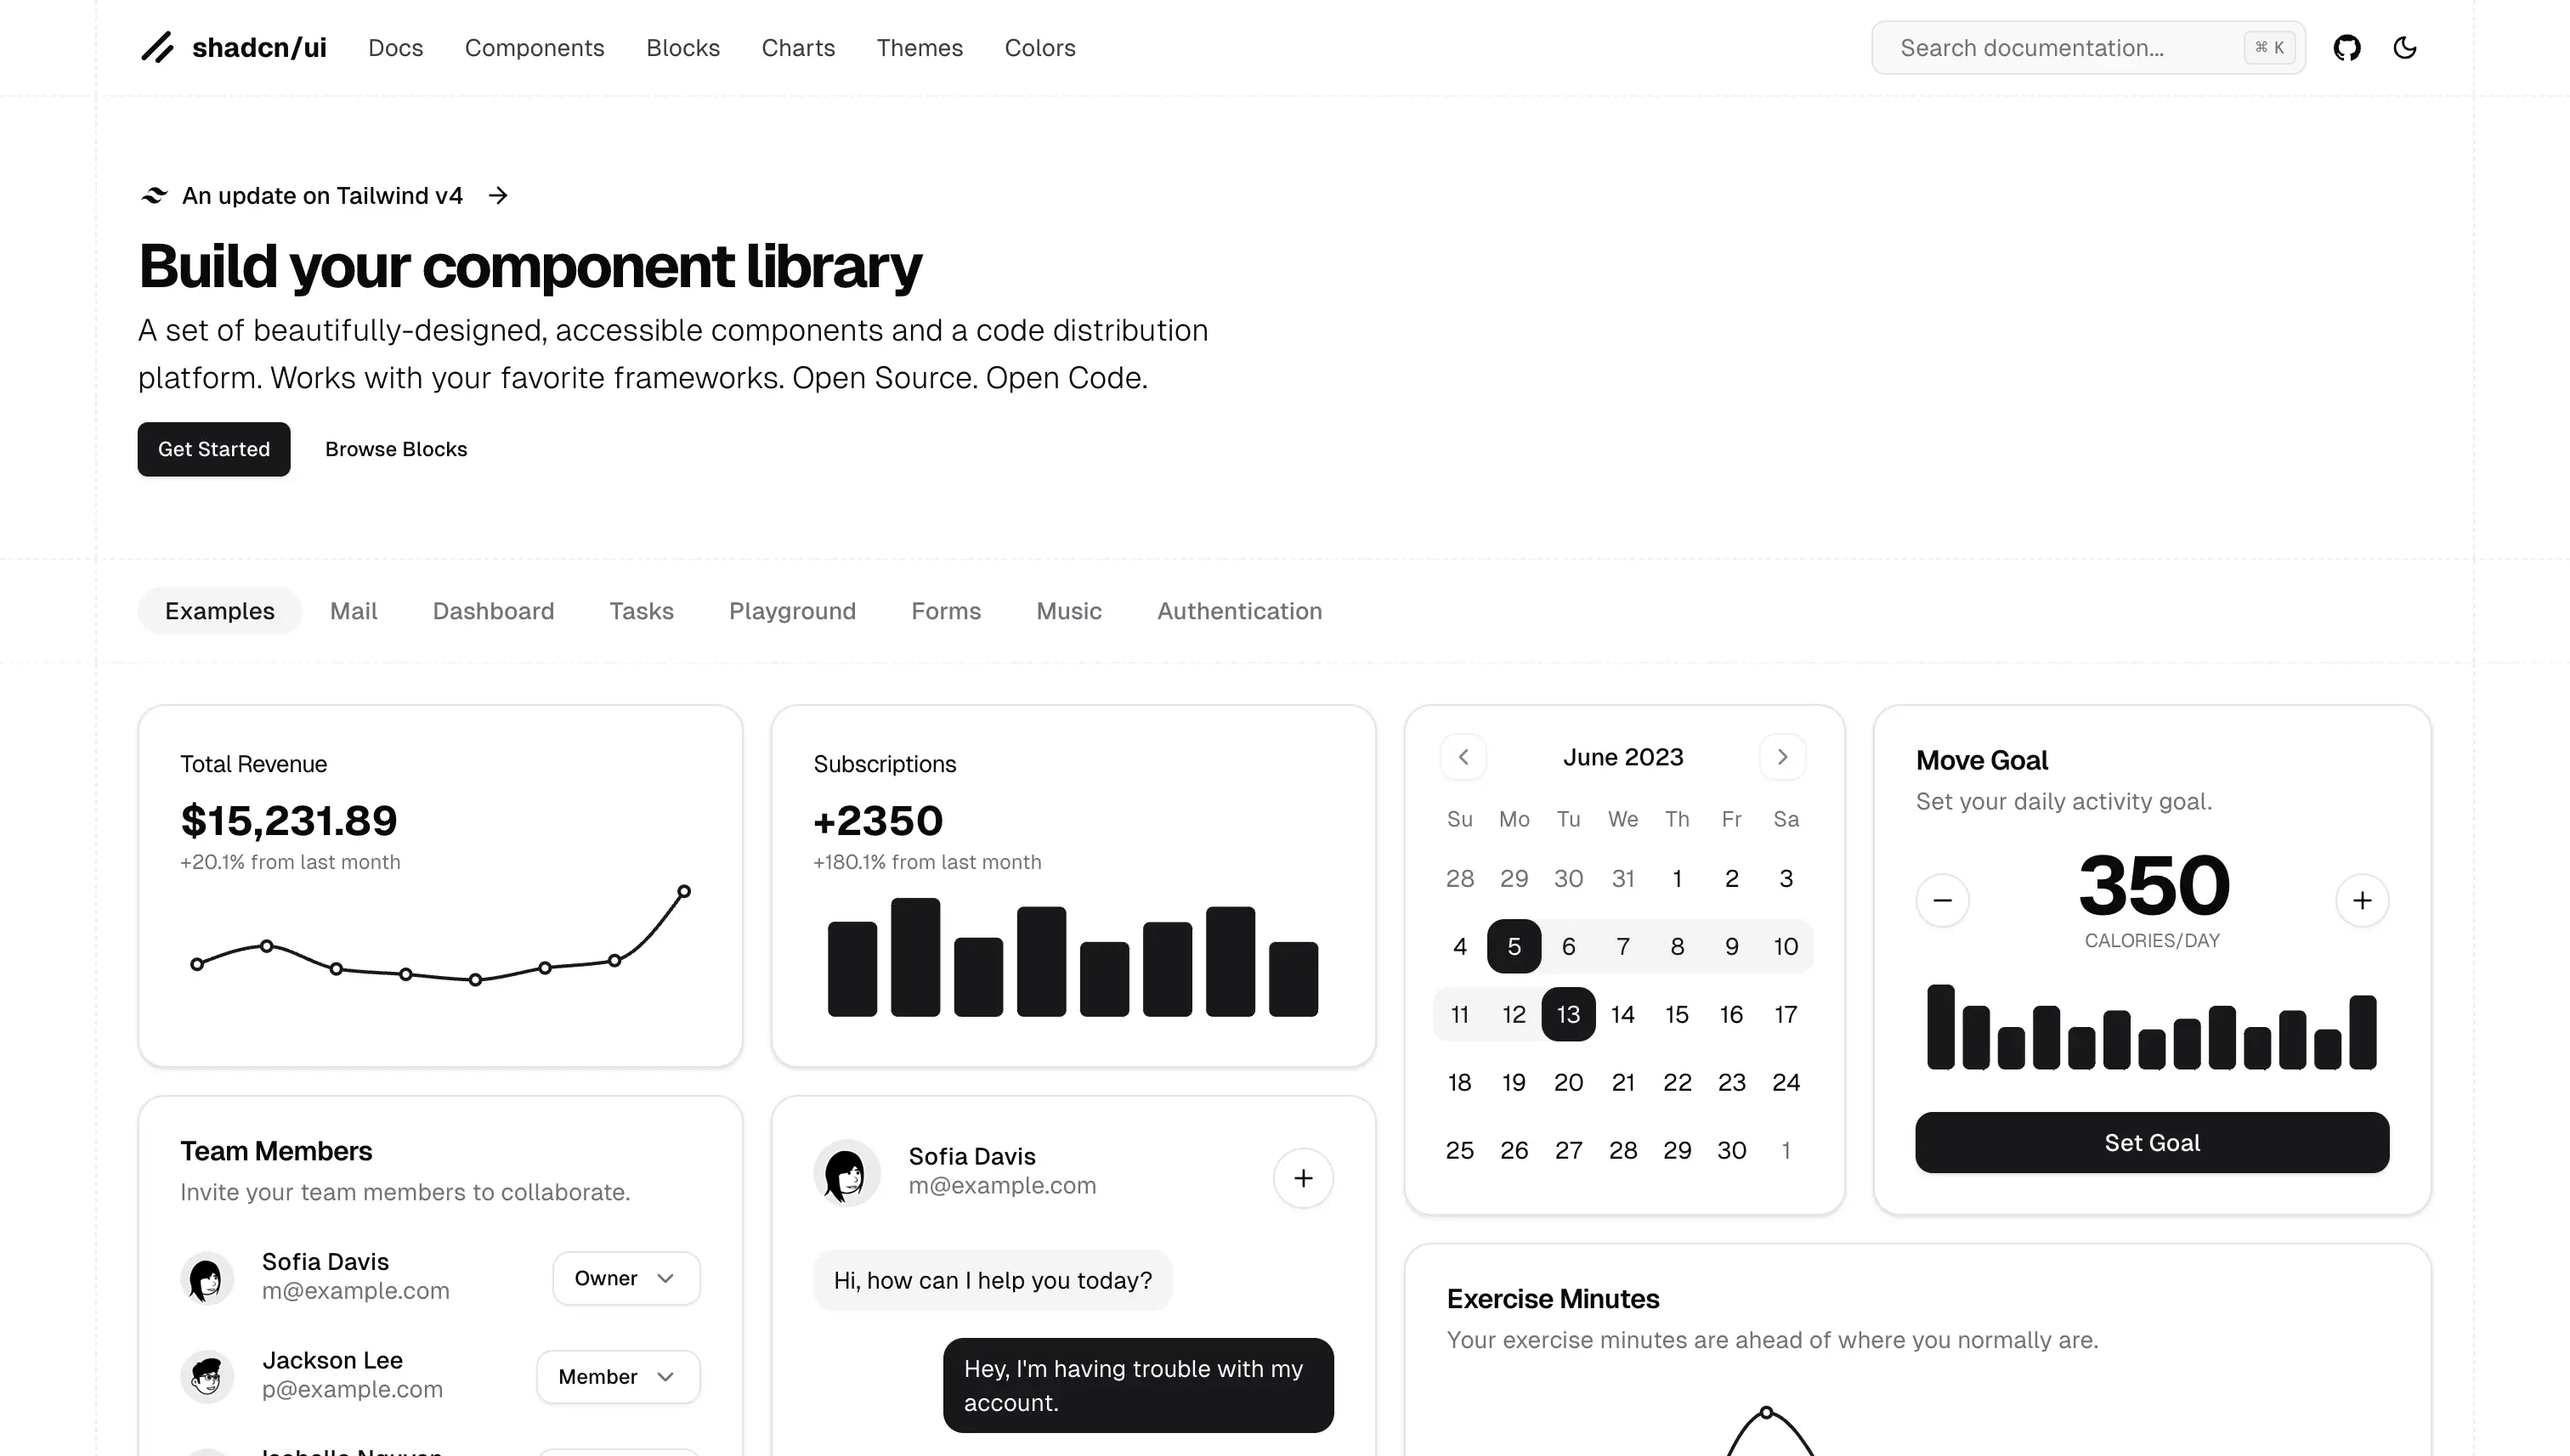Select June 13 in the calendar
The height and width of the screenshot is (1456, 2570).
click(x=1568, y=1014)
